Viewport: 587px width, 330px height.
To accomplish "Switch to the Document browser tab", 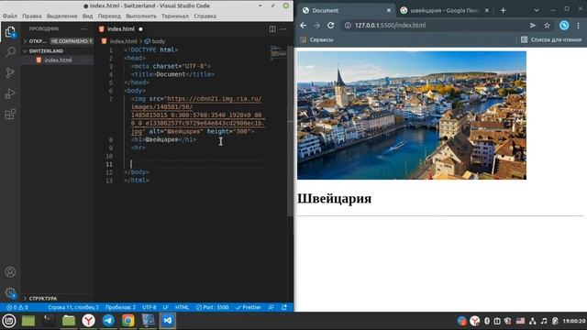I will (x=347, y=10).
